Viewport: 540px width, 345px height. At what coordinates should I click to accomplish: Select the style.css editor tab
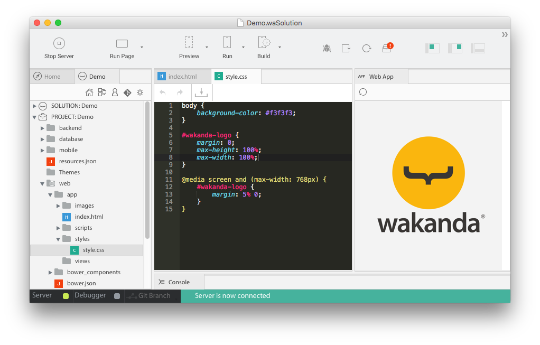pyautogui.click(x=236, y=77)
